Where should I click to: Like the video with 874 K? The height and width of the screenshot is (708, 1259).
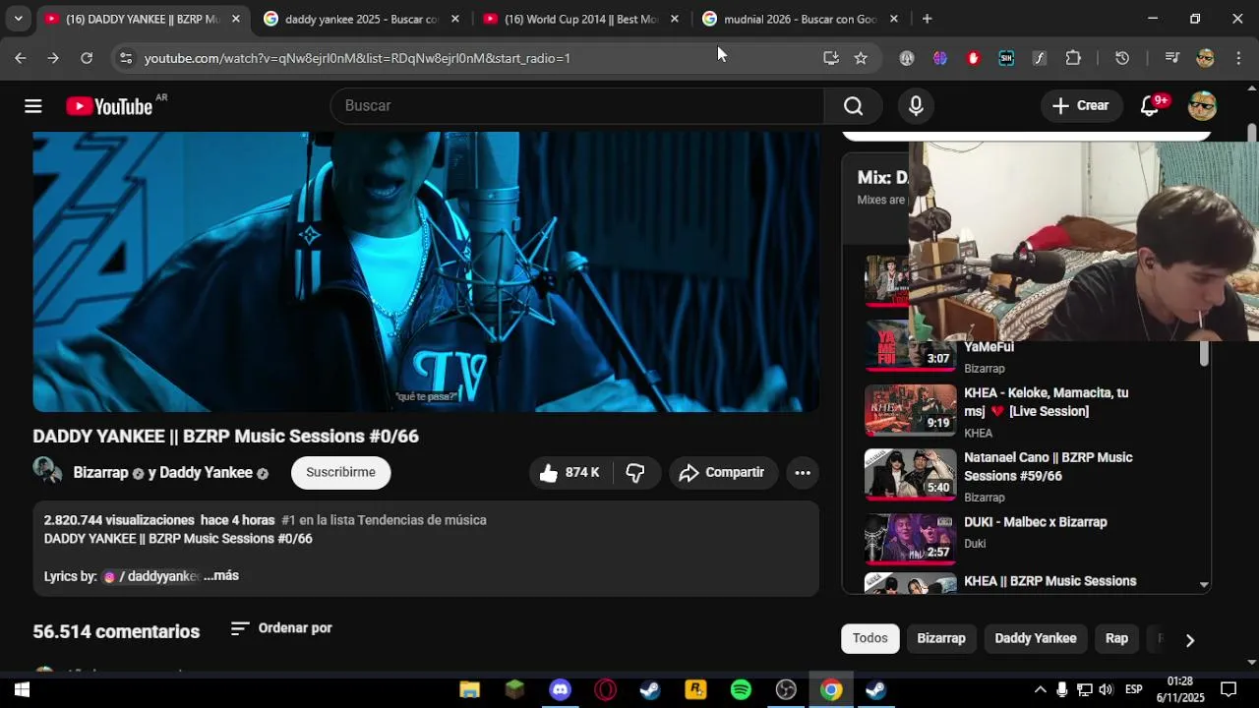(x=570, y=473)
